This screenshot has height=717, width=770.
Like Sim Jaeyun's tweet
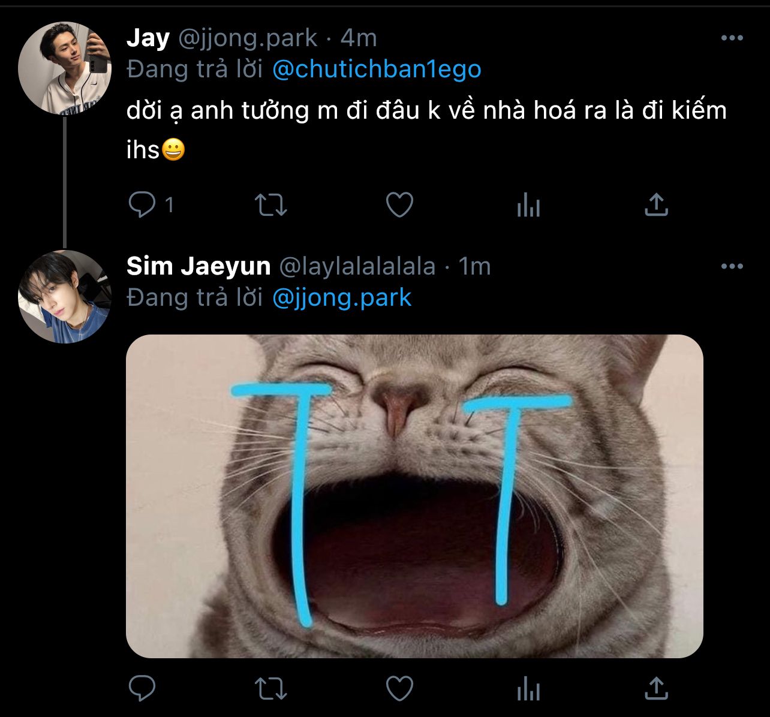(x=399, y=688)
